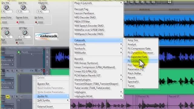Select FX Compressor/Gate from Cakewalk submenu
Image resolution: width=194 pixels, height=109 pixels.
pyautogui.click(x=141, y=48)
